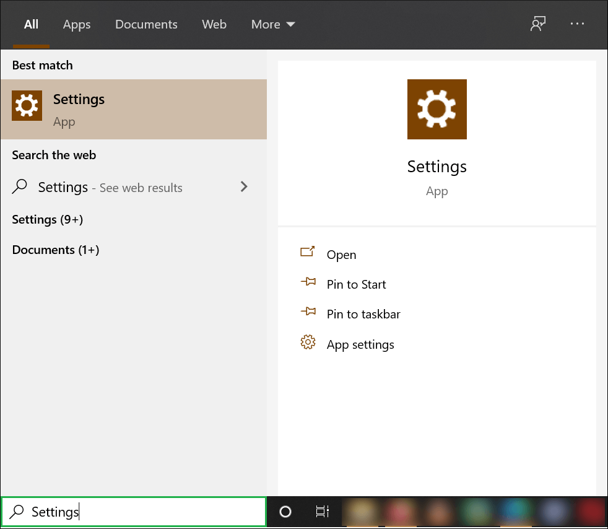Click the Open action icon
This screenshot has width=608, height=529.
coord(308,251)
